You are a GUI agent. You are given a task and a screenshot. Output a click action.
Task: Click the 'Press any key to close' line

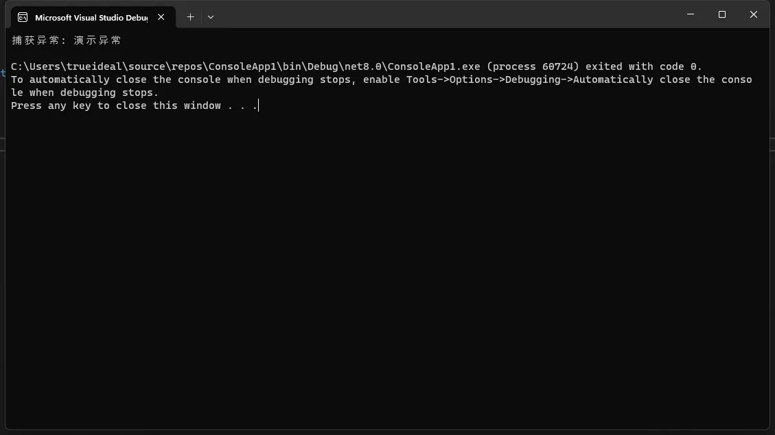(x=135, y=105)
